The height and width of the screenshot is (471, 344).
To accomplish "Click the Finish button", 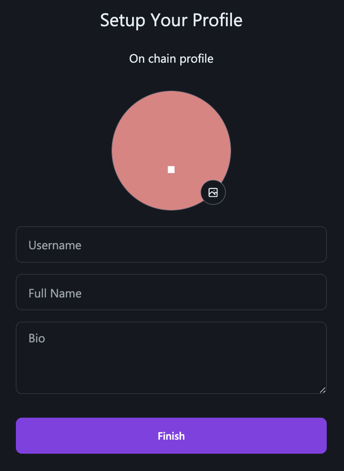I will [x=171, y=436].
